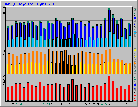
Task: Select the day 28 x-axis label
Action: (117, 104)
